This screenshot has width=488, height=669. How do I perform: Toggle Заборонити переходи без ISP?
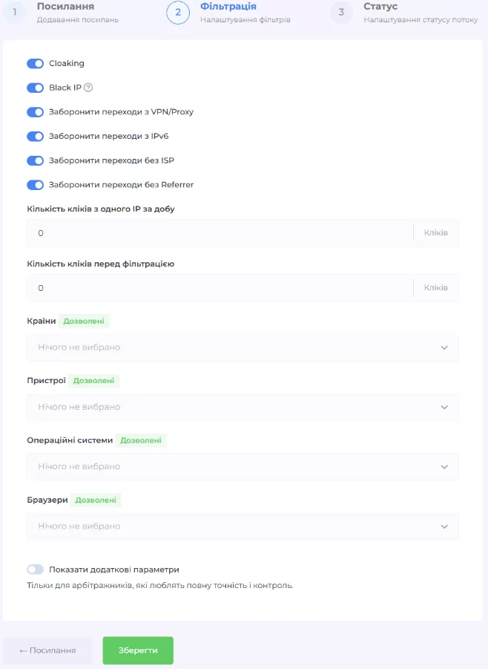(36, 160)
